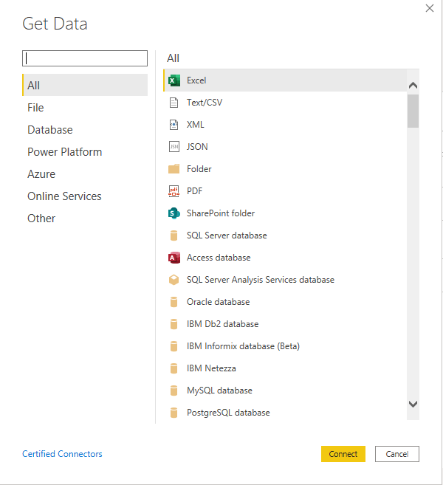
Task: Click the JSON connector icon
Action: point(174,147)
